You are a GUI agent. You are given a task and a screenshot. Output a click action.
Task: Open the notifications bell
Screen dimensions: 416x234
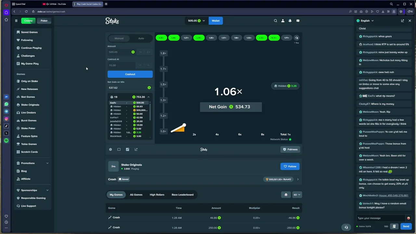pyautogui.click(x=290, y=21)
